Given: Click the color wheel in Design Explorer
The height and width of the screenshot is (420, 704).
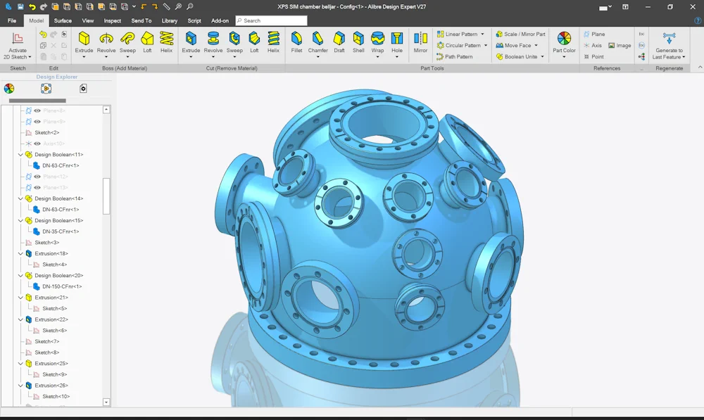Looking at the screenshot, I should tap(9, 89).
